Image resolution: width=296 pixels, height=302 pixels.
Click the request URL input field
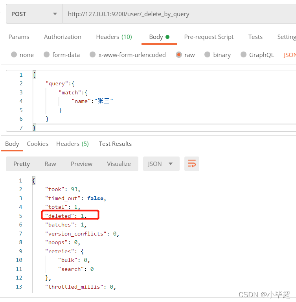(179, 14)
